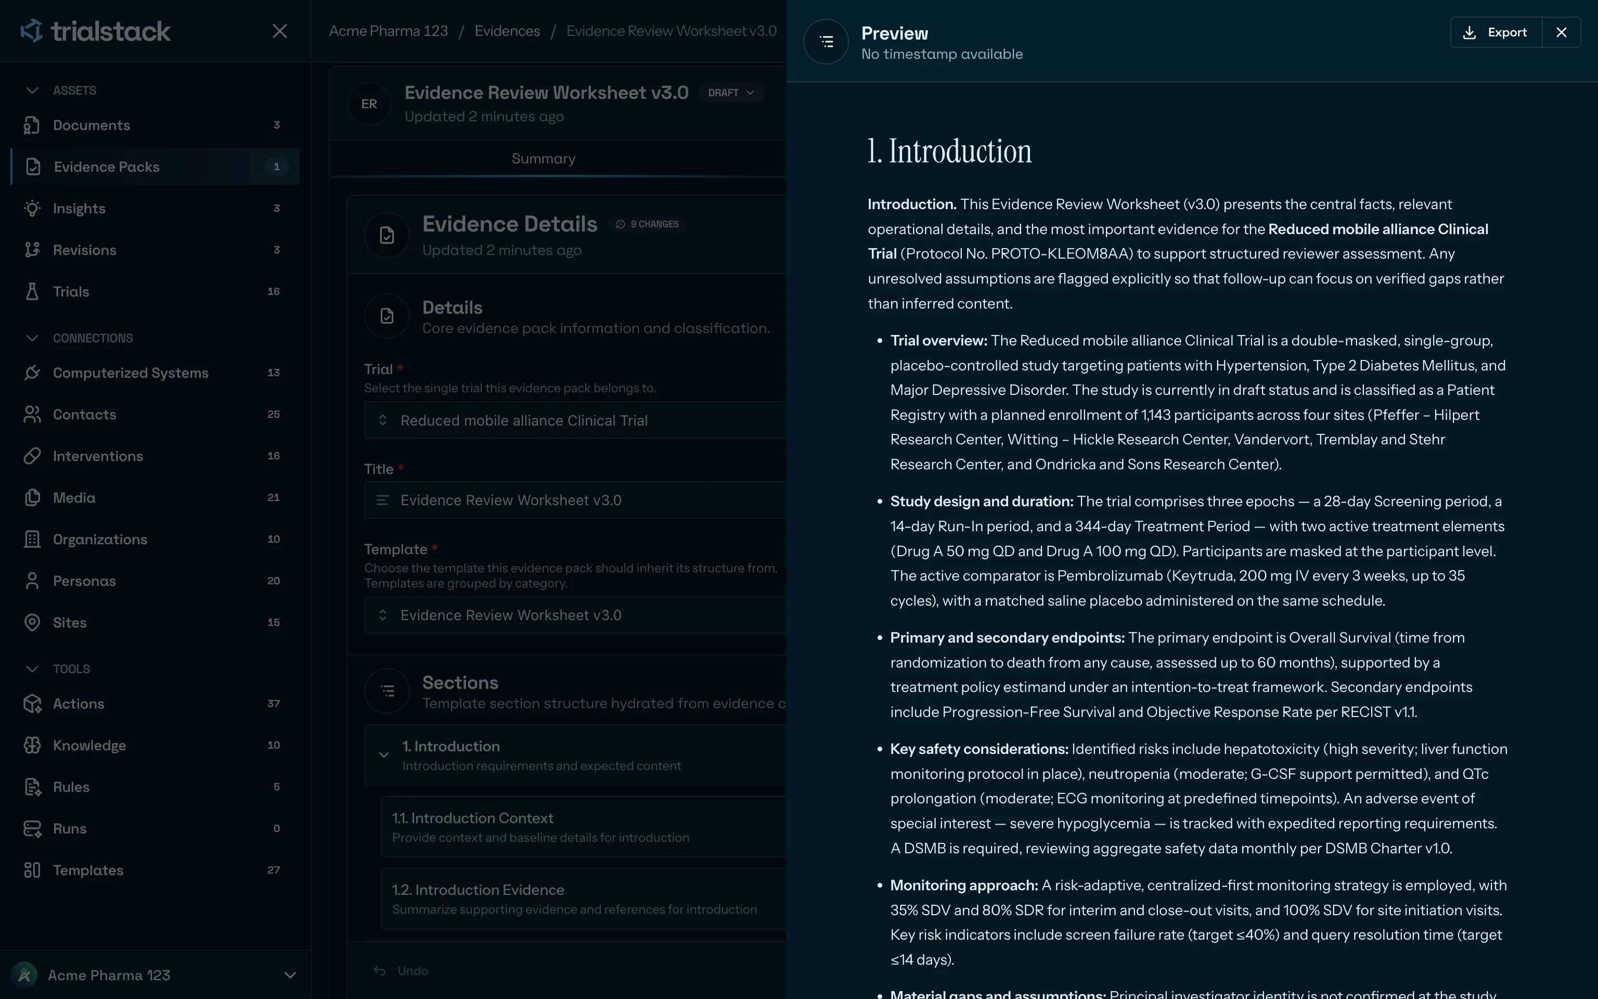Collapse the TOOLS sidebar group
This screenshot has width=1598, height=999.
[32, 669]
